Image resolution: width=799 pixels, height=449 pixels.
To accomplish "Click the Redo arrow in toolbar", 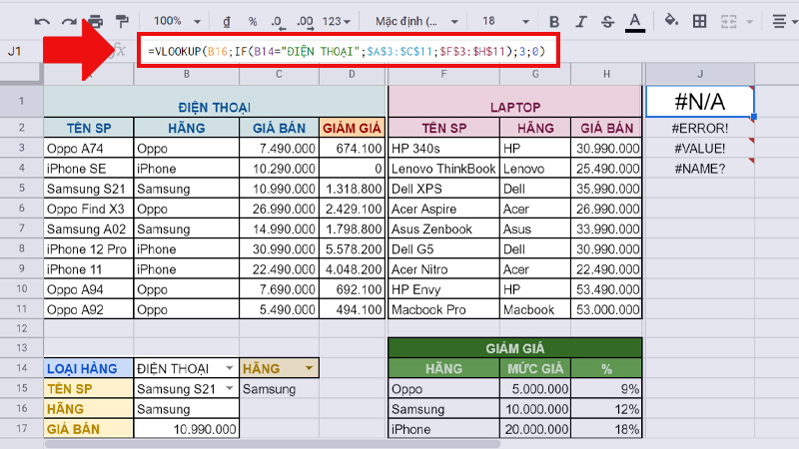I will 69,21.
